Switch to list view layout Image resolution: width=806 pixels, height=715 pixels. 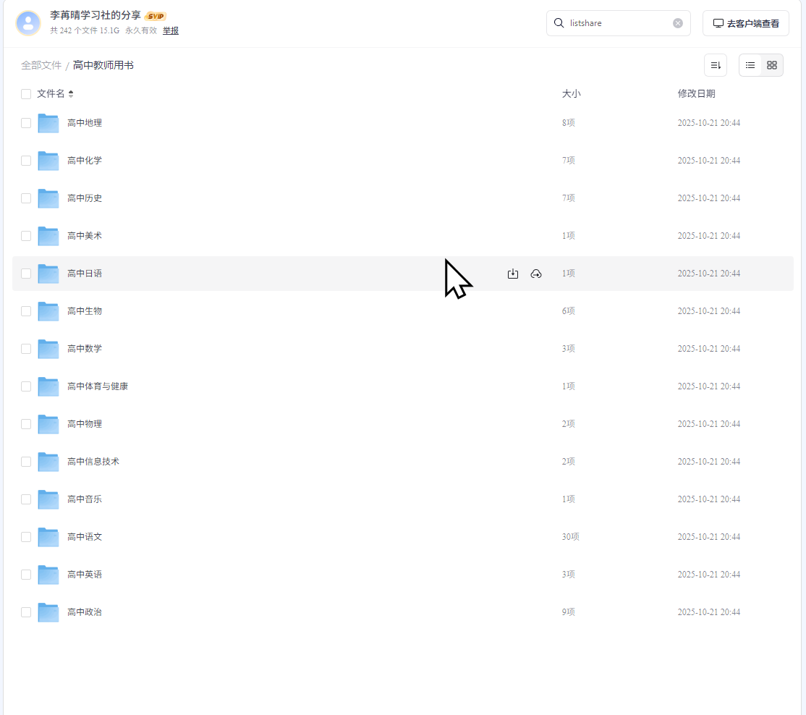pyautogui.click(x=750, y=65)
